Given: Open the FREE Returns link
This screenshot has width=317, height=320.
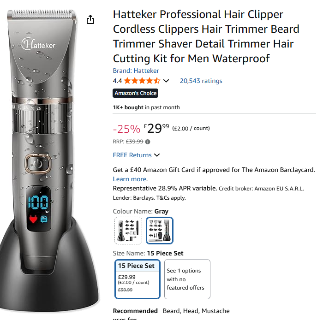Looking at the screenshot, I should pyautogui.click(x=132, y=155).
